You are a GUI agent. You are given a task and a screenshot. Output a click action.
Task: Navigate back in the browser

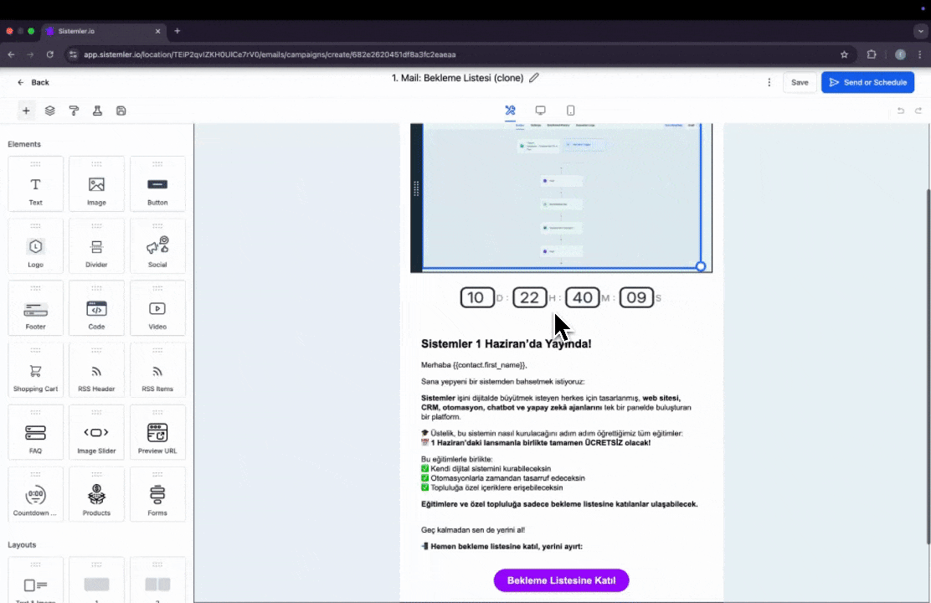[x=11, y=54]
